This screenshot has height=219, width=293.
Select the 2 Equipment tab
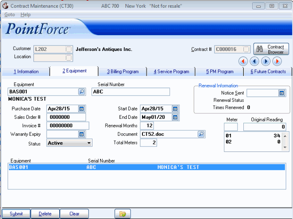click(74, 71)
